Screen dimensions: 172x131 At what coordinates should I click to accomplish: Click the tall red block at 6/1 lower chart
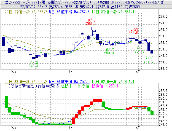pos(73,121)
